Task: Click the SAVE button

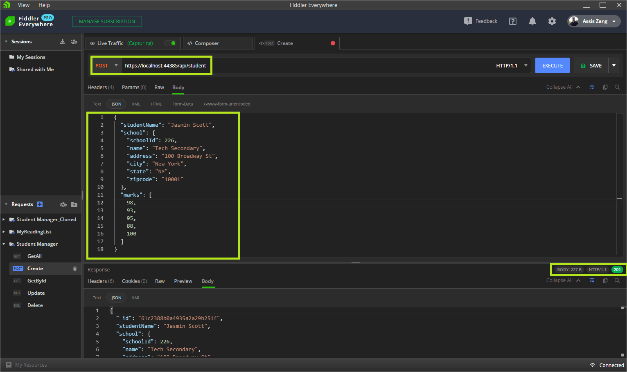Action: click(591, 65)
